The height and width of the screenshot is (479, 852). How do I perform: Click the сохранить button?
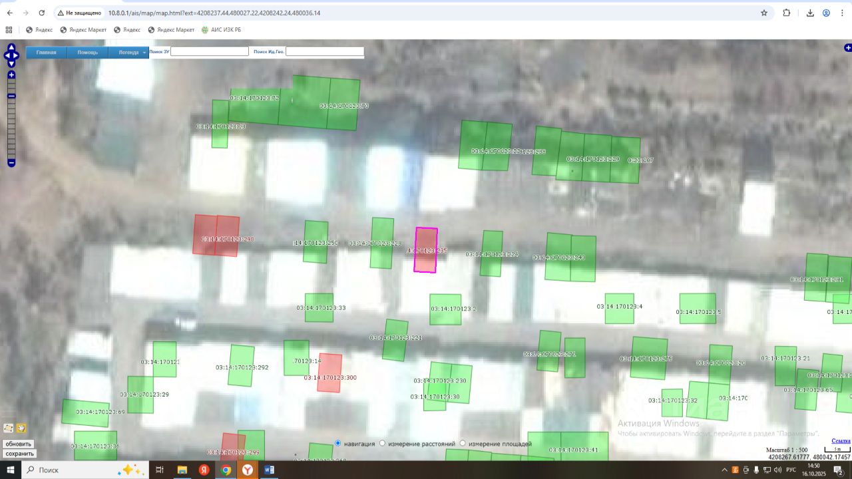19,454
